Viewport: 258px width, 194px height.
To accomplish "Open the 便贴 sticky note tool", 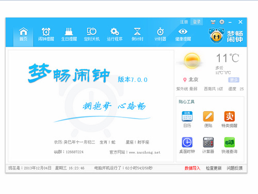I will tap(208, 120).
